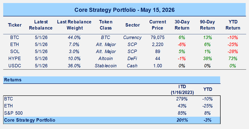Click the Last Rebalance Weight column header
This screenshot has height=129, width=249.
tap(74, 25)
